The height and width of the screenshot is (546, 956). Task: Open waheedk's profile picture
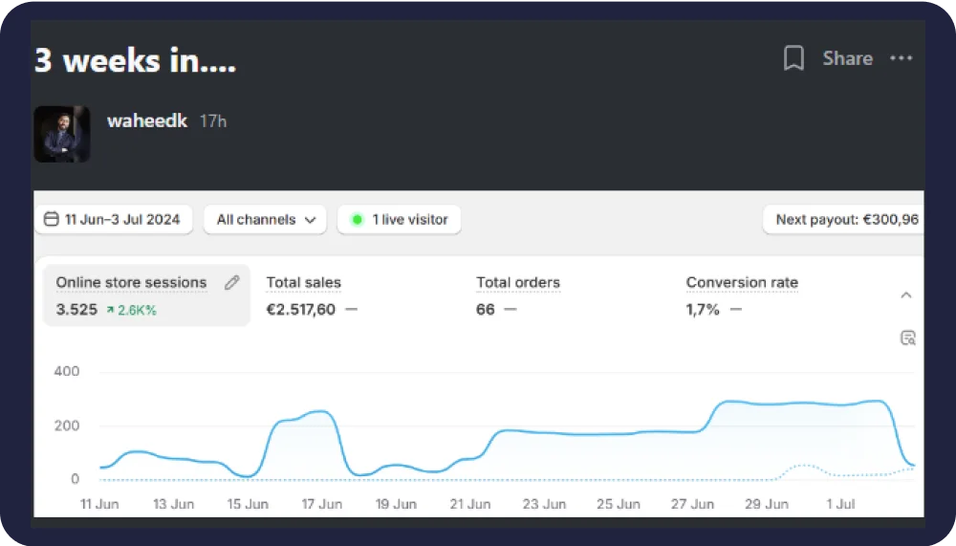62,133
